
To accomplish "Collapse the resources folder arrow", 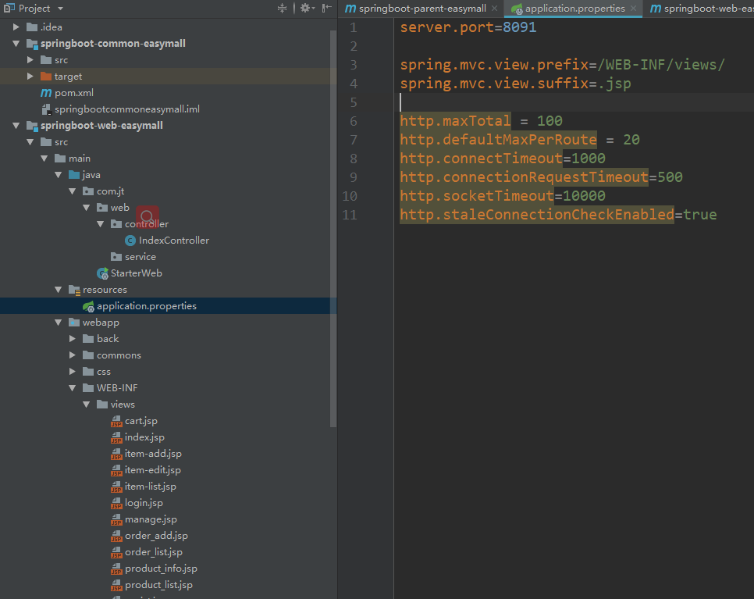I will 59,290.
